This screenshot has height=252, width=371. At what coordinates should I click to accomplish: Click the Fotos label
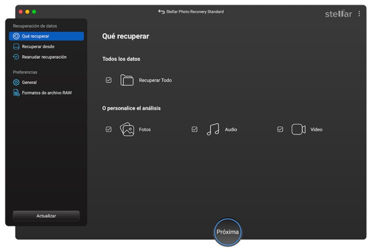click(145, 129)
